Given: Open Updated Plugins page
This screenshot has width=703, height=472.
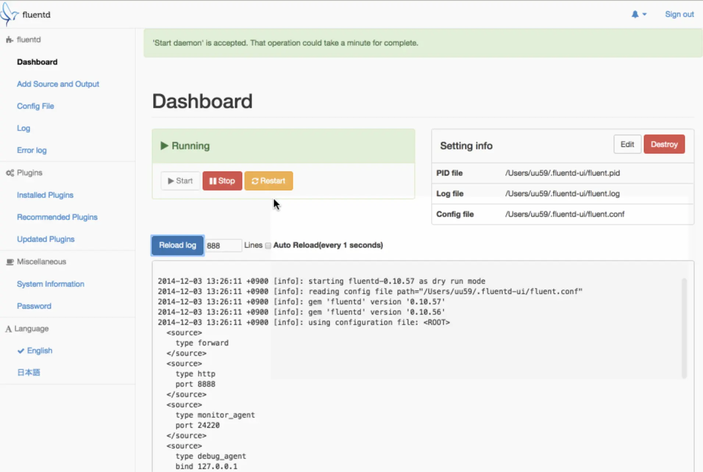Looking at the screenshot, I should (x=46, y=239).
